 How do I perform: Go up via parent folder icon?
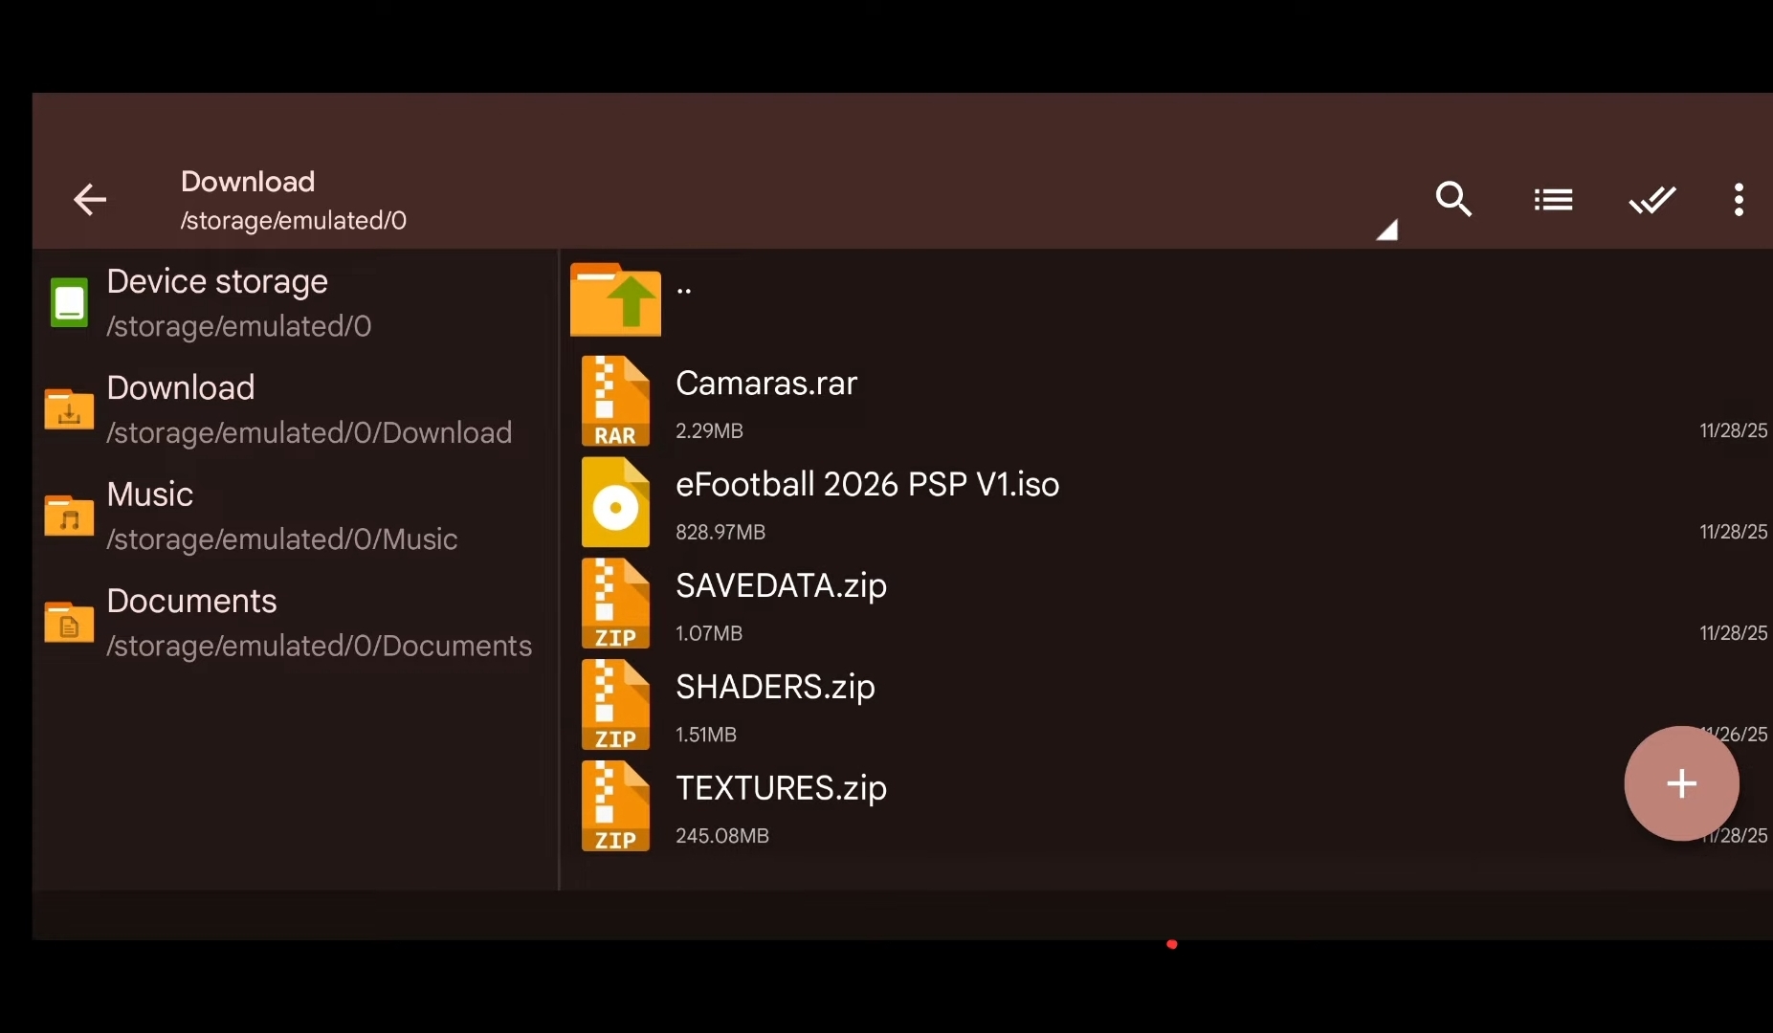[615, 299]
